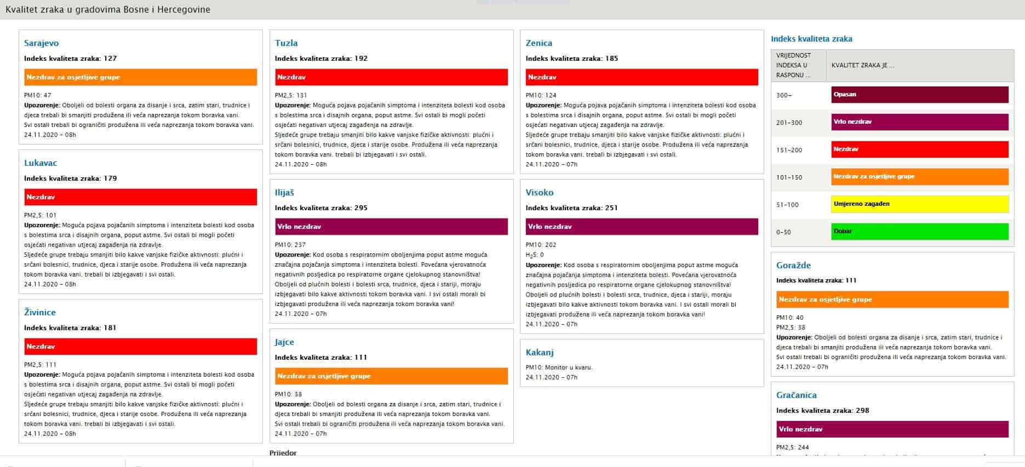
Task: Click the Jajce city heading
Action: [x=284, y=342]
